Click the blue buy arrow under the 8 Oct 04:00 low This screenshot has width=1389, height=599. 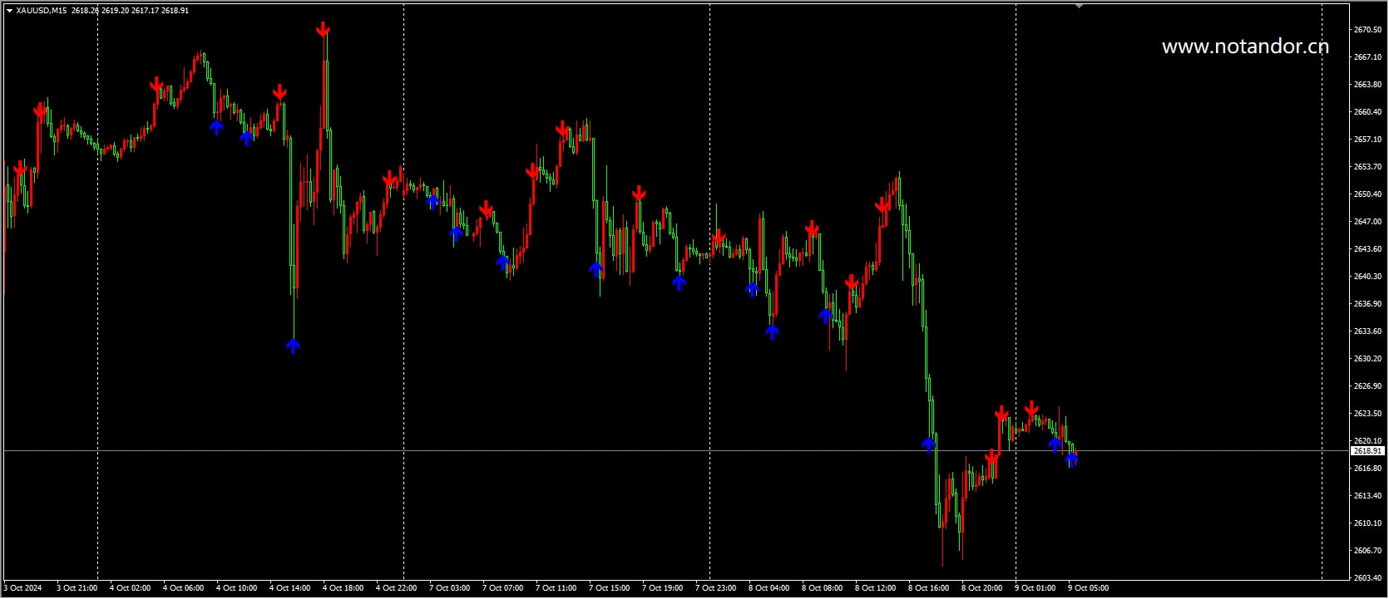[x=772, y=332]
